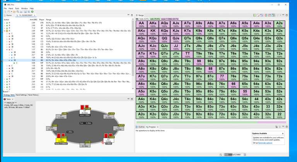Click the garbage collector trash icon
This screenshot has height=162, width=297.
click(x=245, y=155)
